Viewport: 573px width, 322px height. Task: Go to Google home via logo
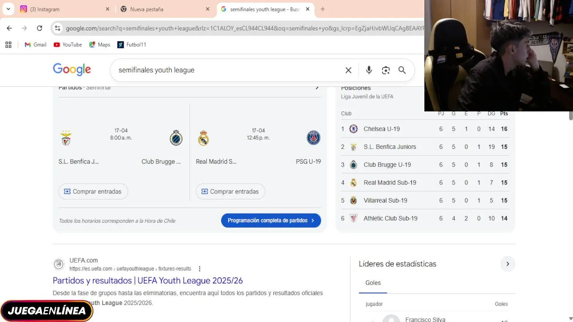pos(72,70)
